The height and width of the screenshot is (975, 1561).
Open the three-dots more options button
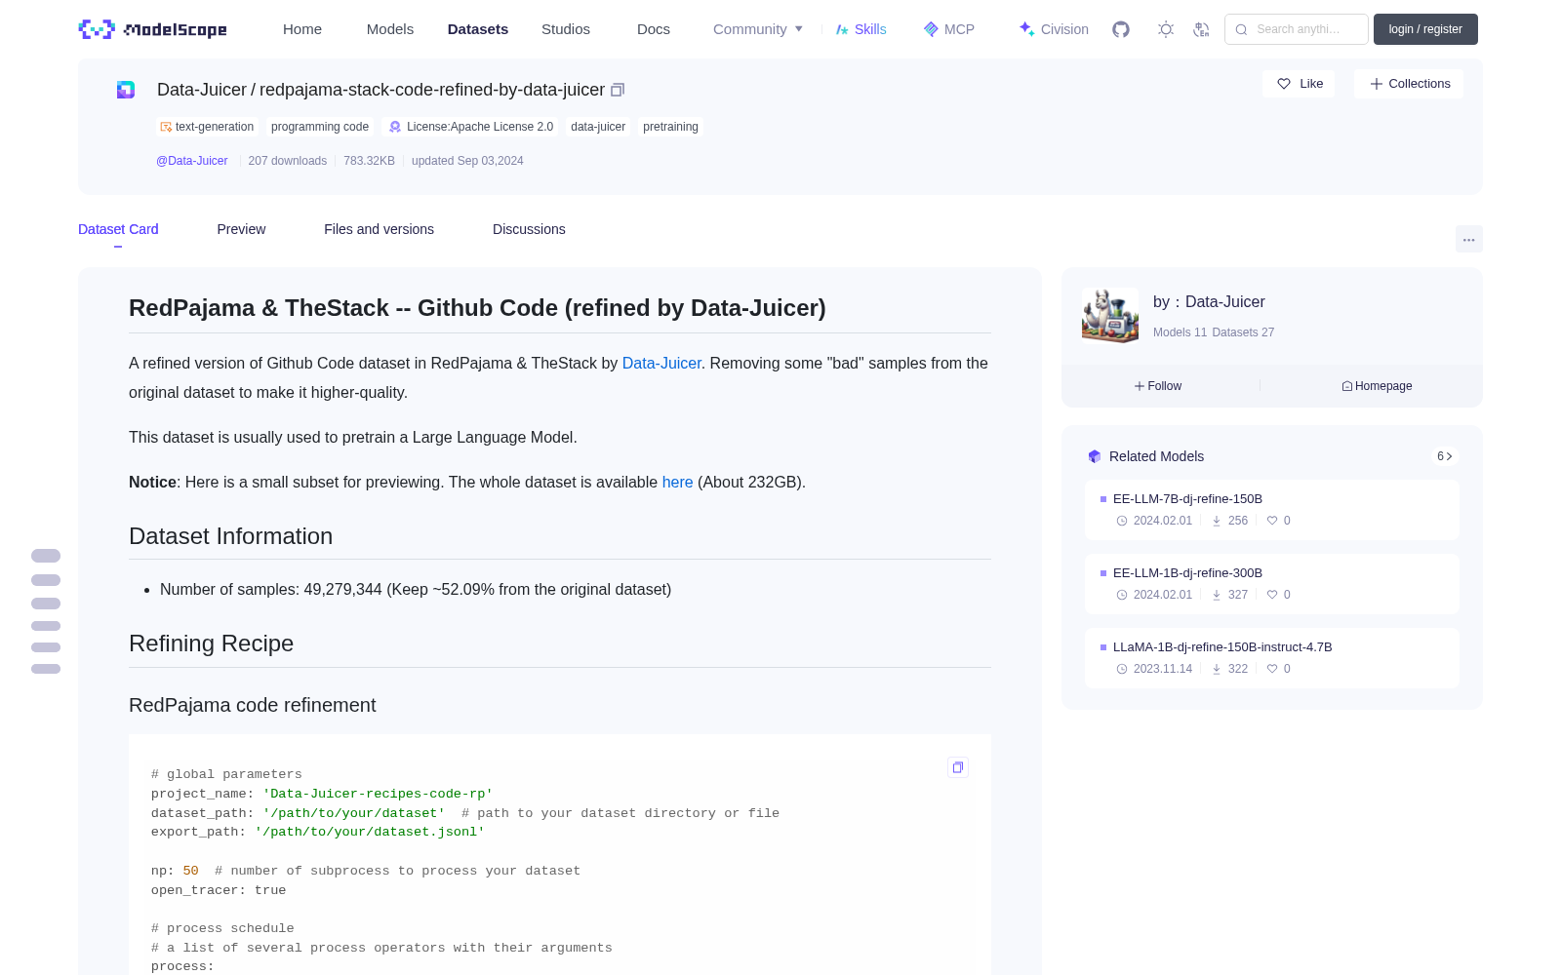pyautogui.click(x=1468, y=239)
